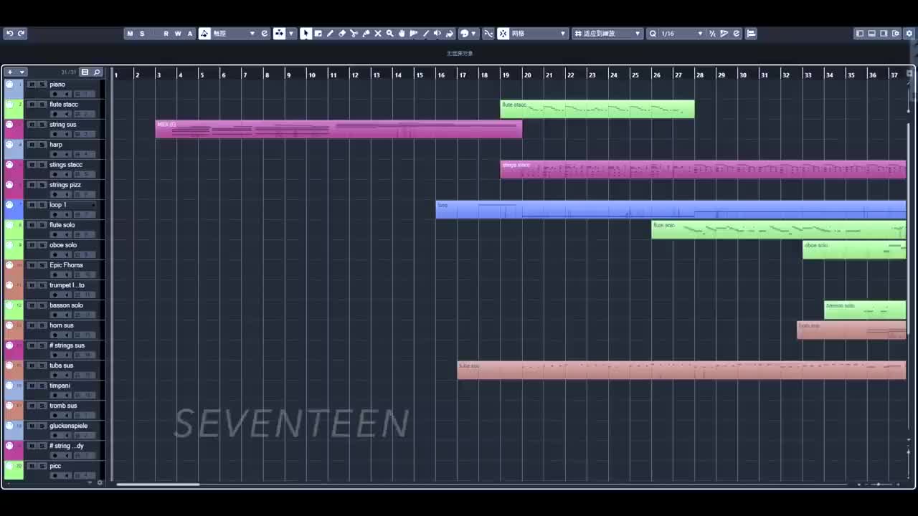Select the Zoom magnifier tool
918x516 pixels.
(390, 33)
